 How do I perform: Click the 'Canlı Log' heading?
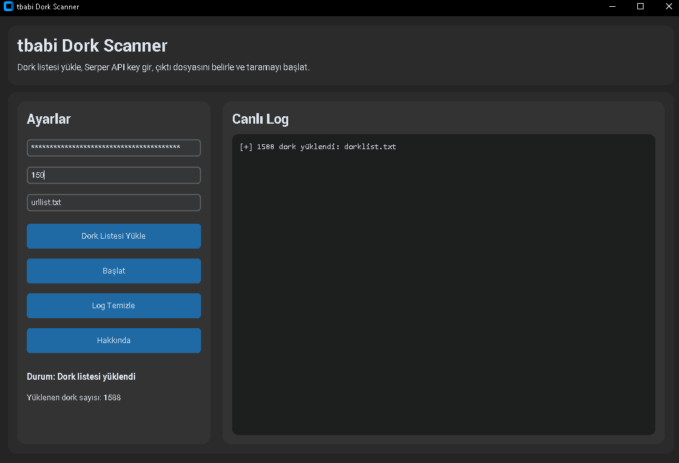tap(260, 119)
